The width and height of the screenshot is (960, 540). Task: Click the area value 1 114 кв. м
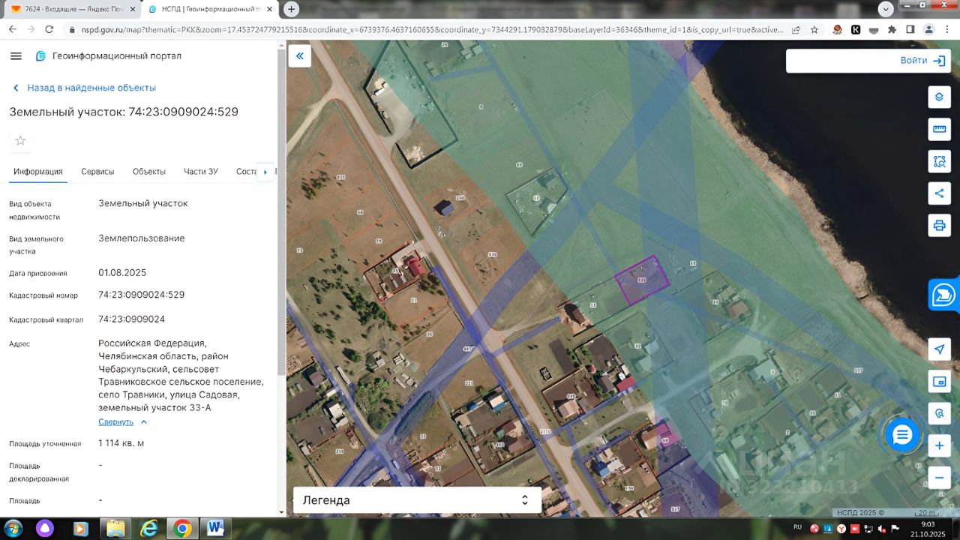(121, 443)
